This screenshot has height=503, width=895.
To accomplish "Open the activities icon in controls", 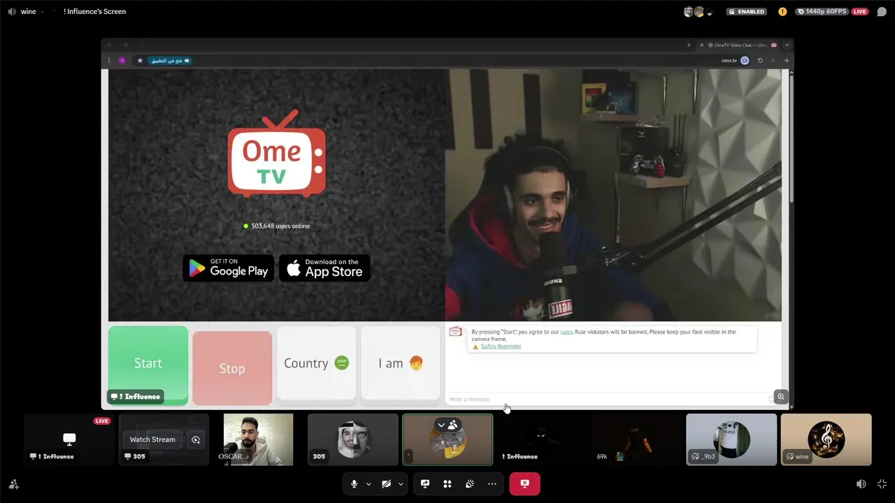I will click(447, 483).
